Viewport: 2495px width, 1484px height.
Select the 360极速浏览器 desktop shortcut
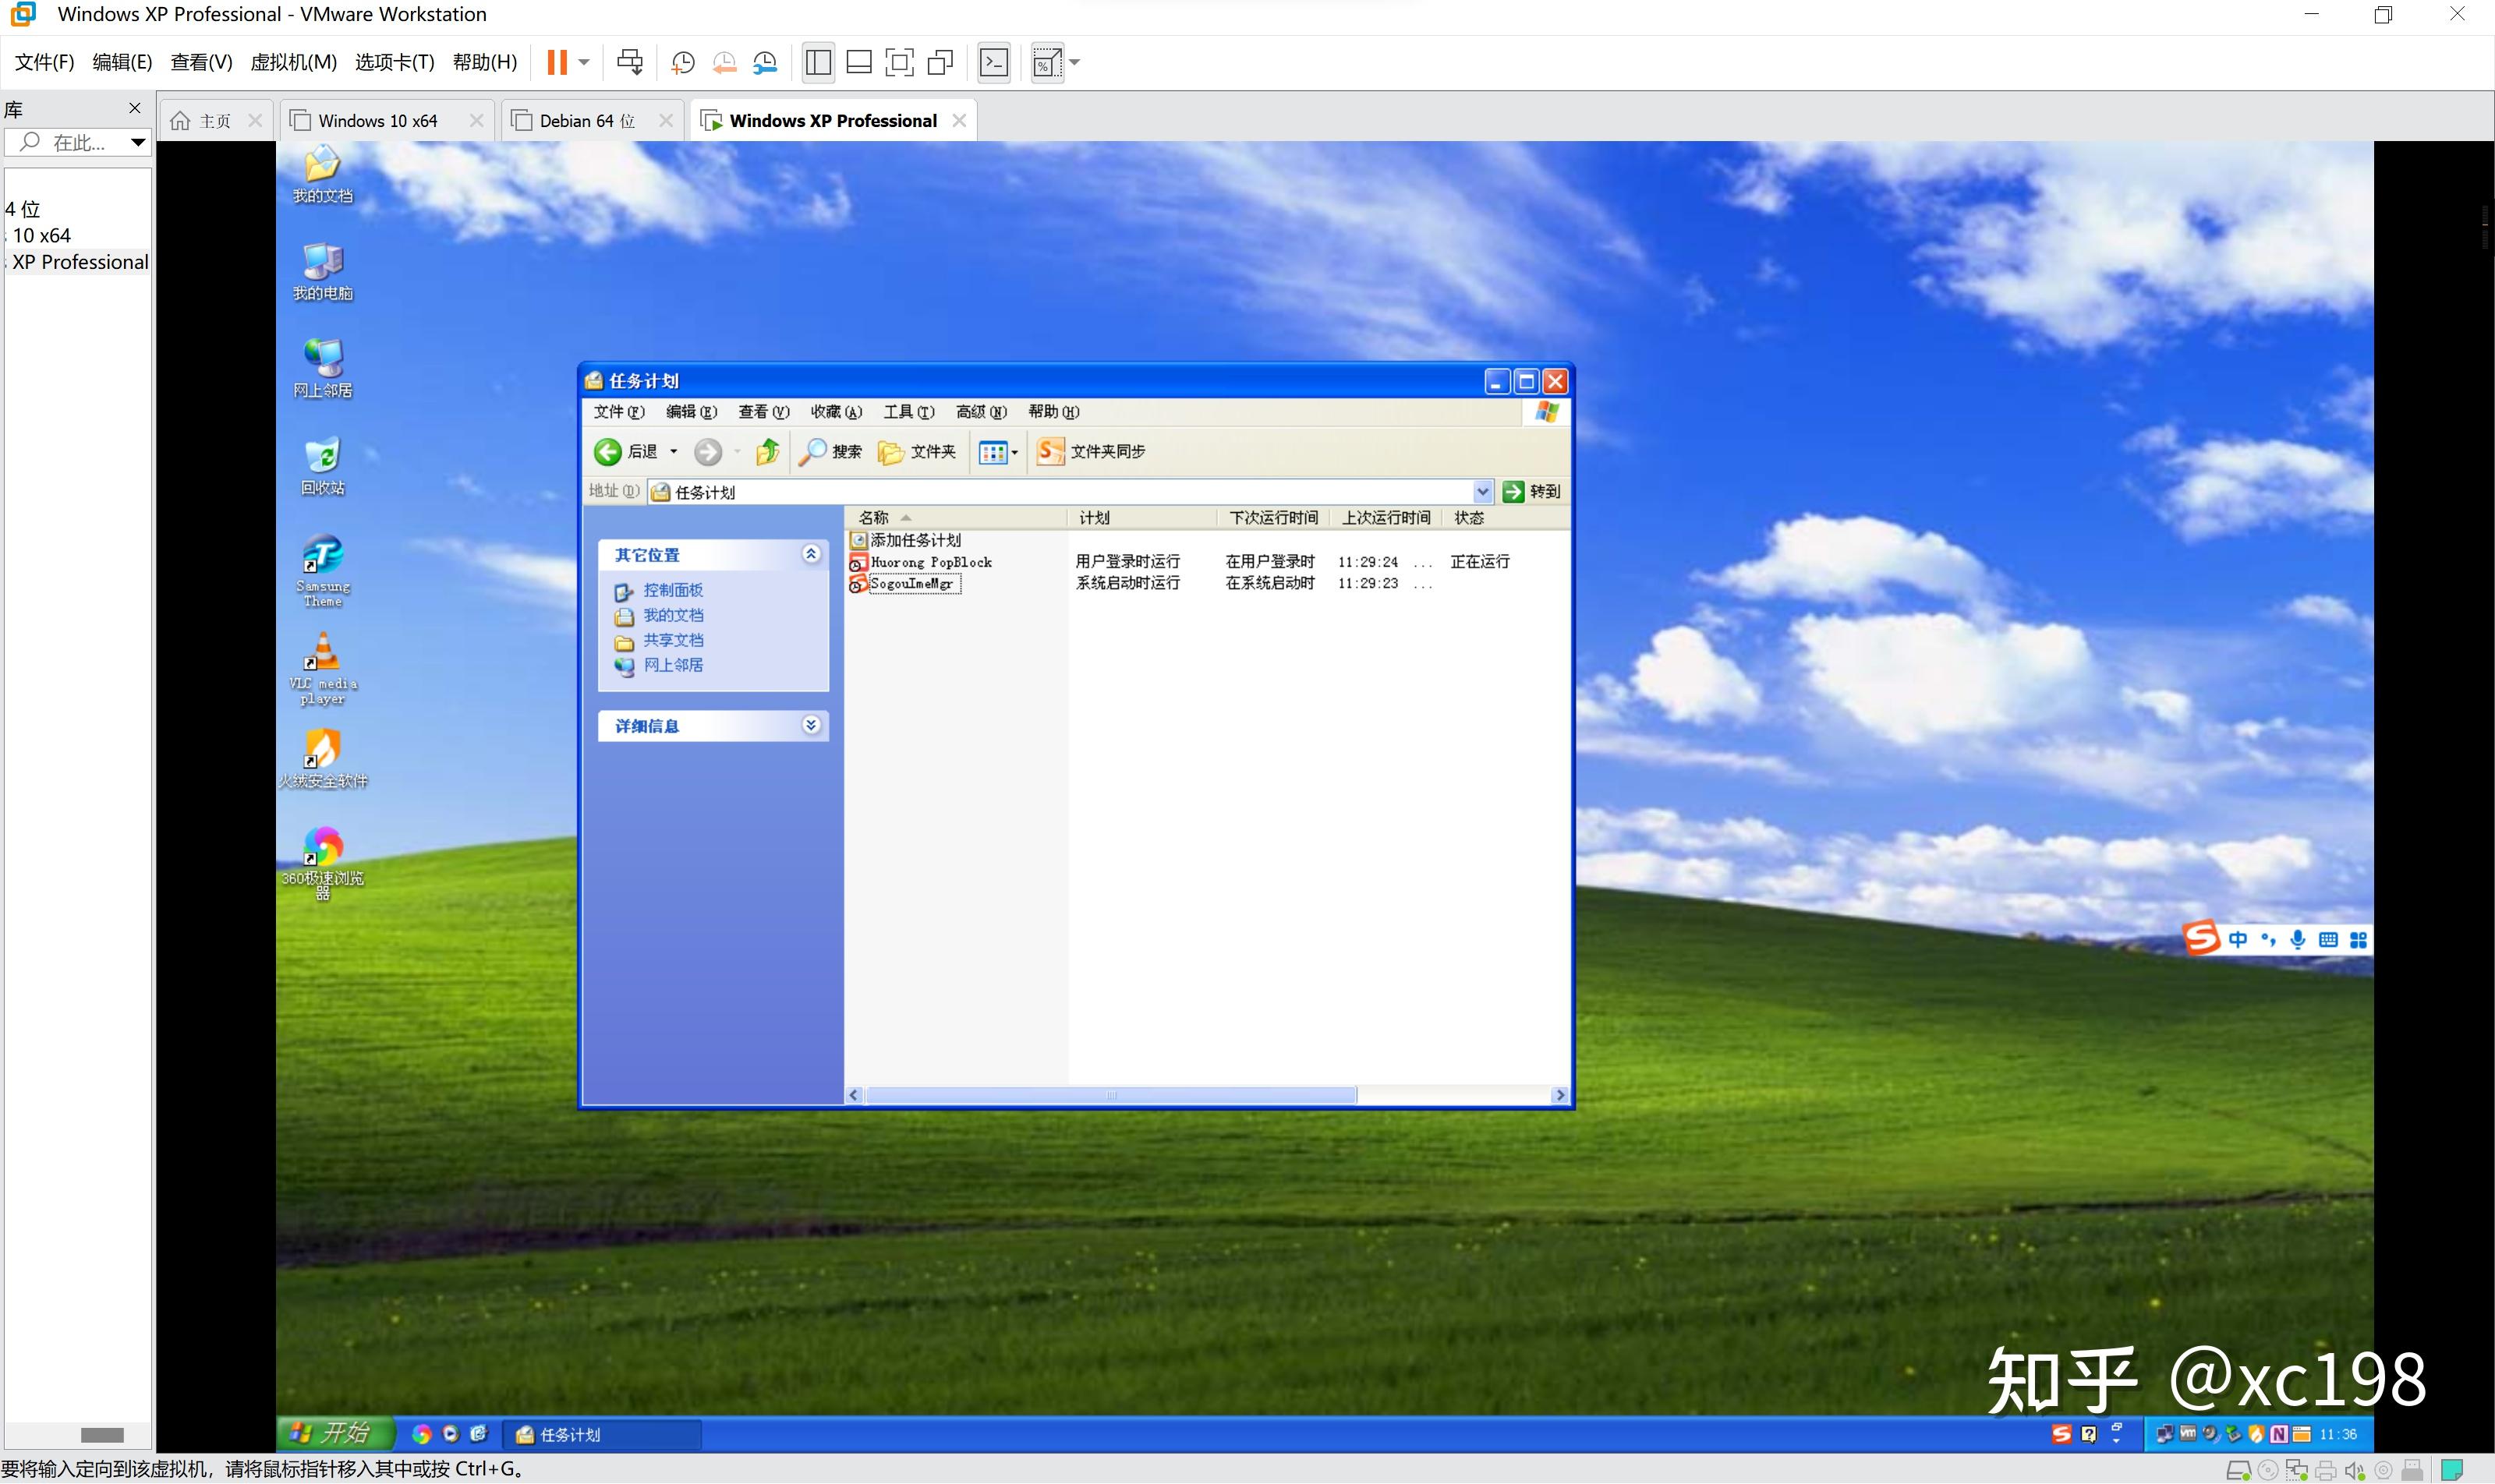[x=322, y=864]
